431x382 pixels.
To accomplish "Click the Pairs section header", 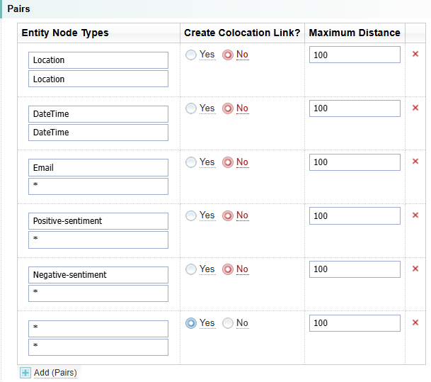I will pos(18,9).
